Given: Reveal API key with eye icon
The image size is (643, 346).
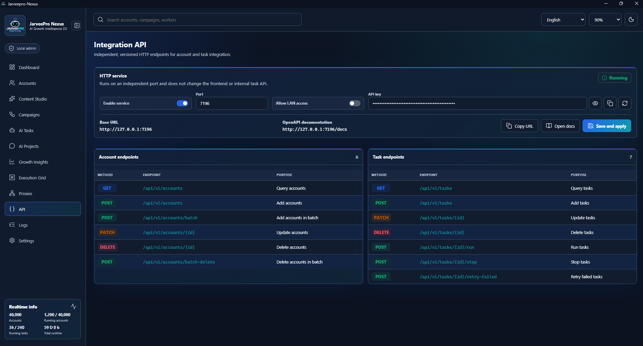Looking at the screenshot, I should [x=595, y=103].
